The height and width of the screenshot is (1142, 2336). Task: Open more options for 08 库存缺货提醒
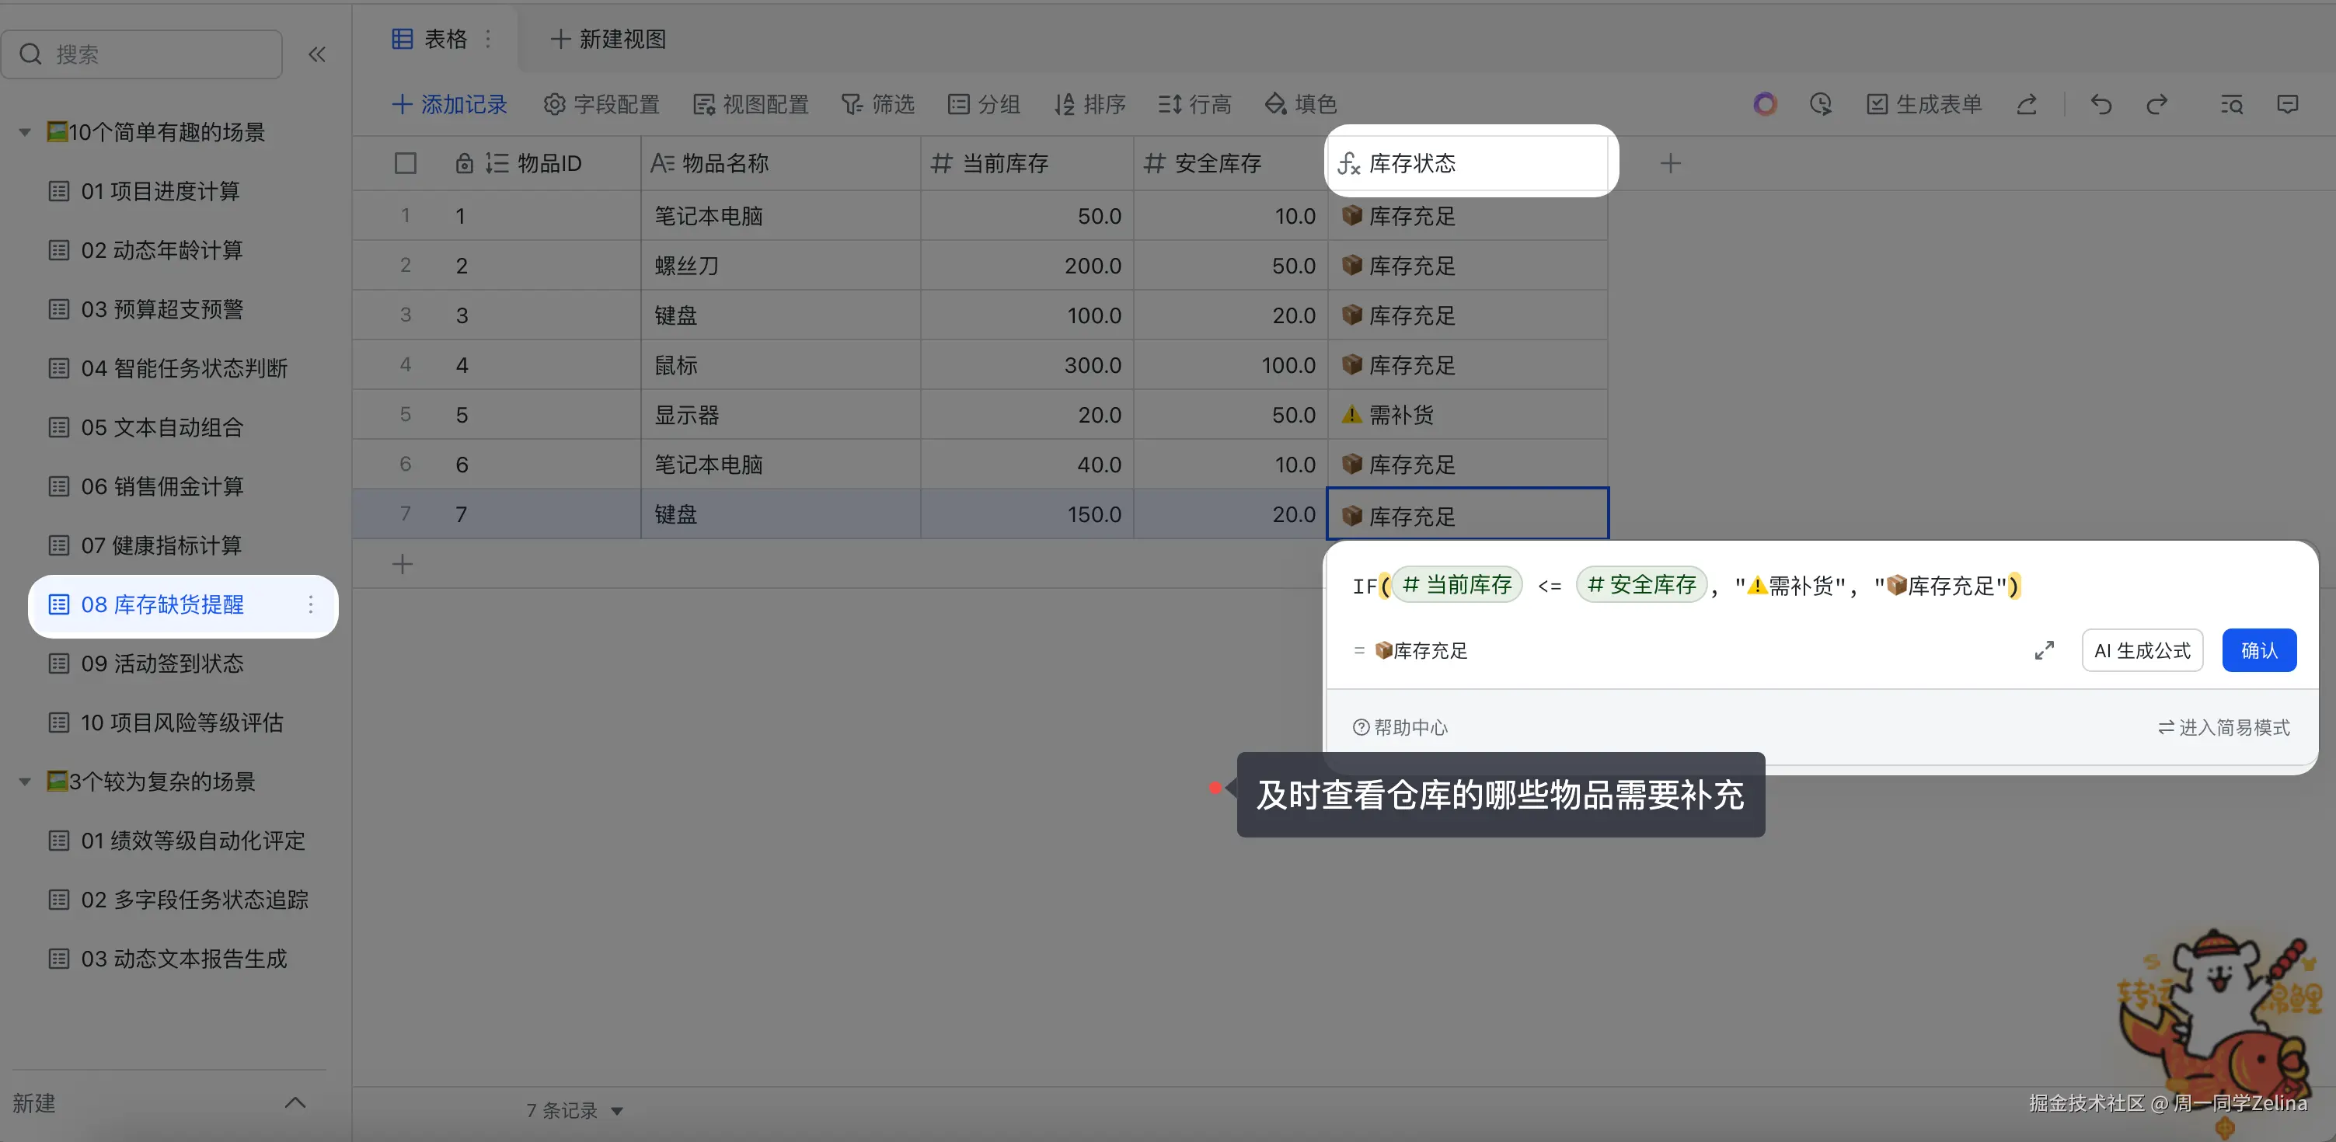[x=310, y=604]
